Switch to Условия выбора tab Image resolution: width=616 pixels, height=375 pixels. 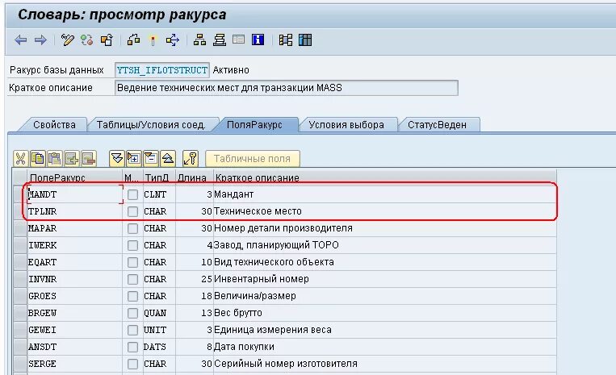(x=346, y=125)
